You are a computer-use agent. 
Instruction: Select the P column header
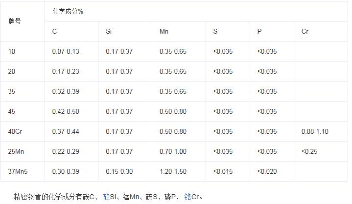272,31
